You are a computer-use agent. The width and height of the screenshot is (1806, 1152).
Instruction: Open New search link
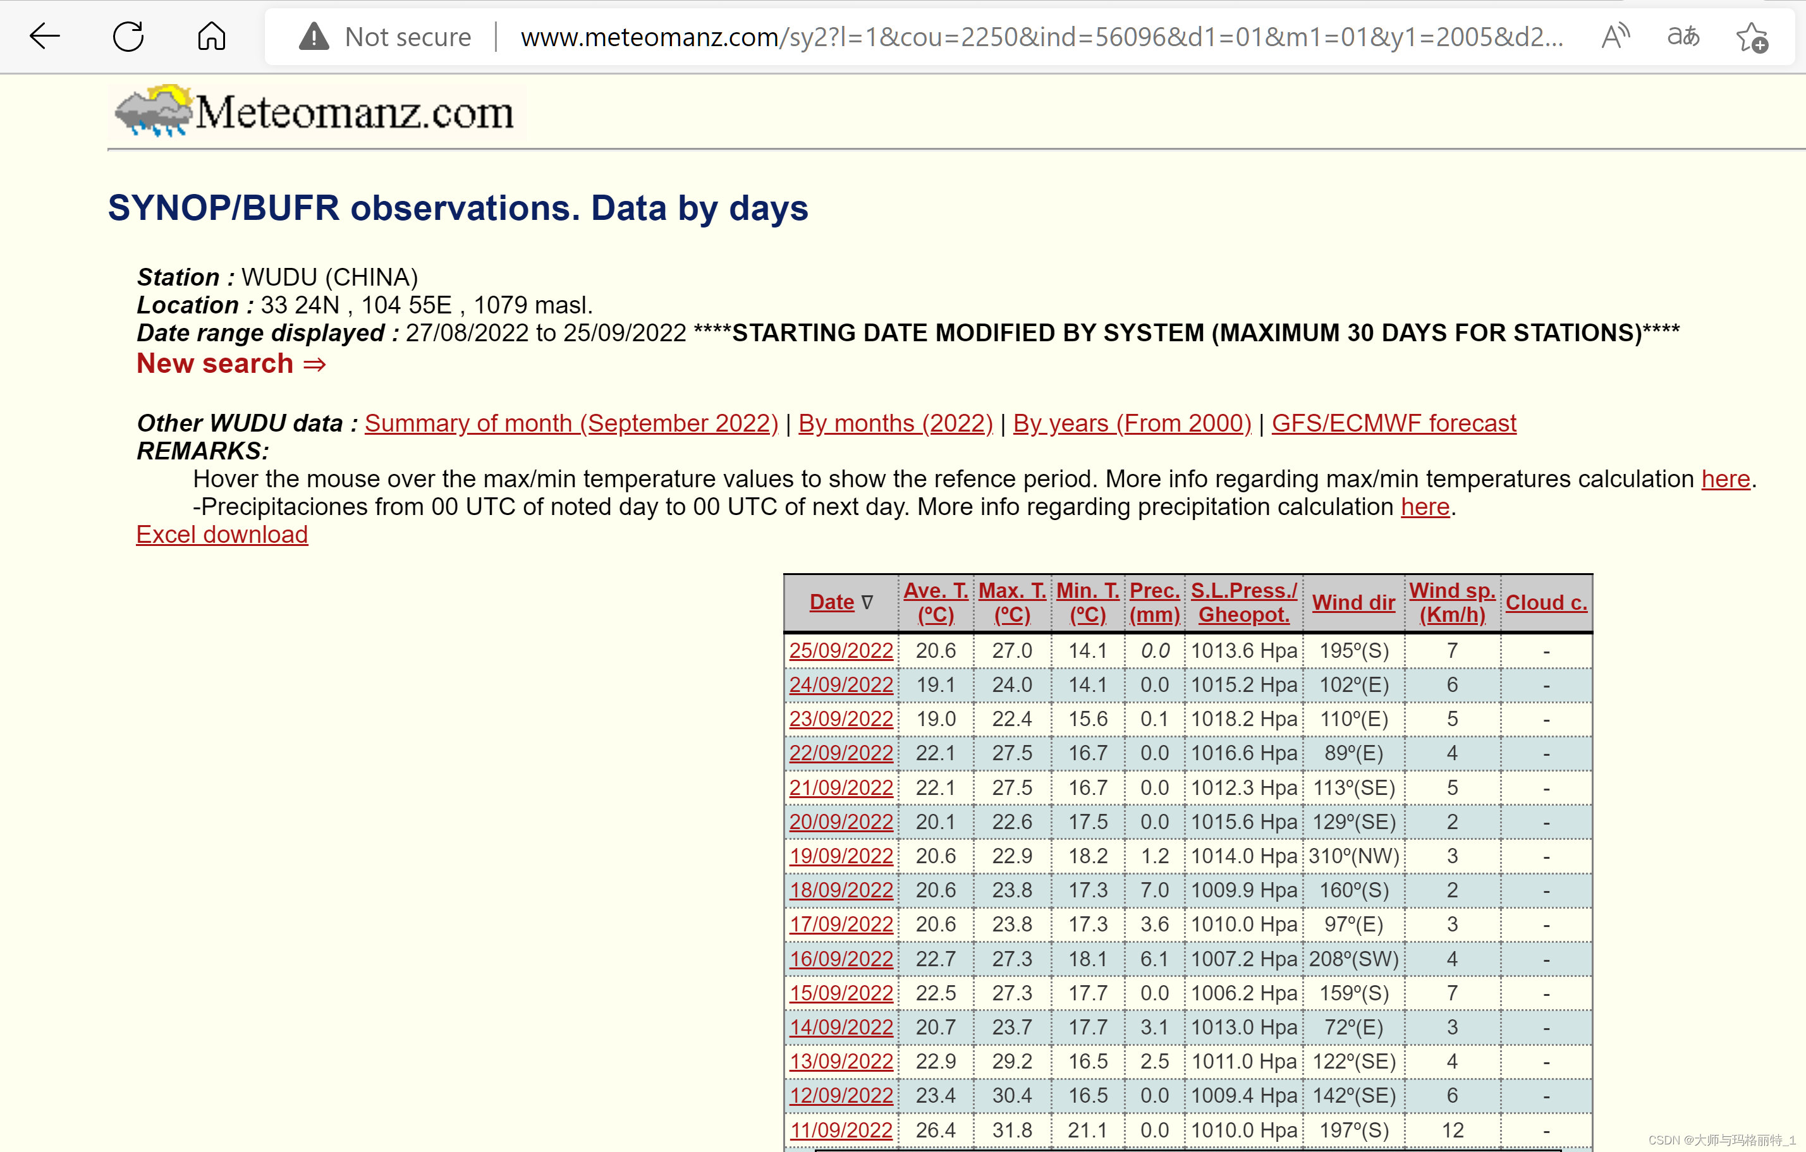(x=231, y=363)
